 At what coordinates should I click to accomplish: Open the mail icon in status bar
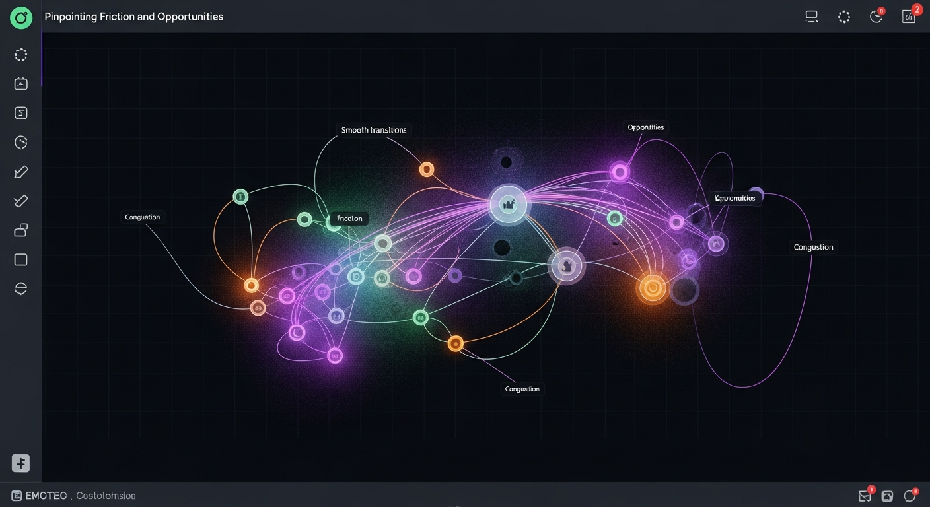[x=865, y=496]
